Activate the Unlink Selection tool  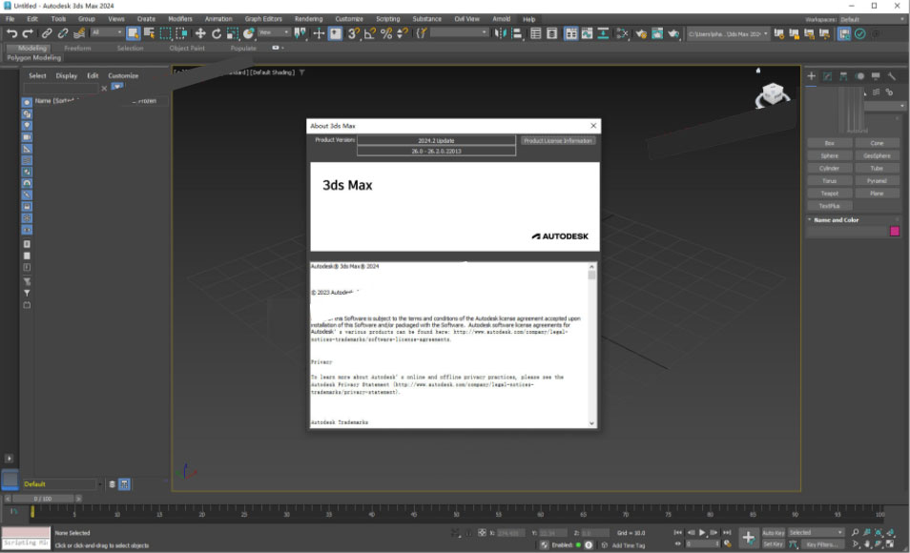coord(63,33)
